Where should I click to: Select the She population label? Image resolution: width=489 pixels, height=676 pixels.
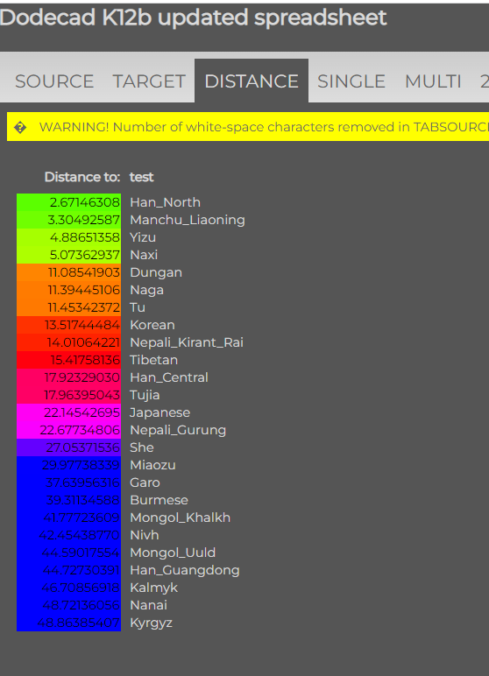(x=142, y=447)
